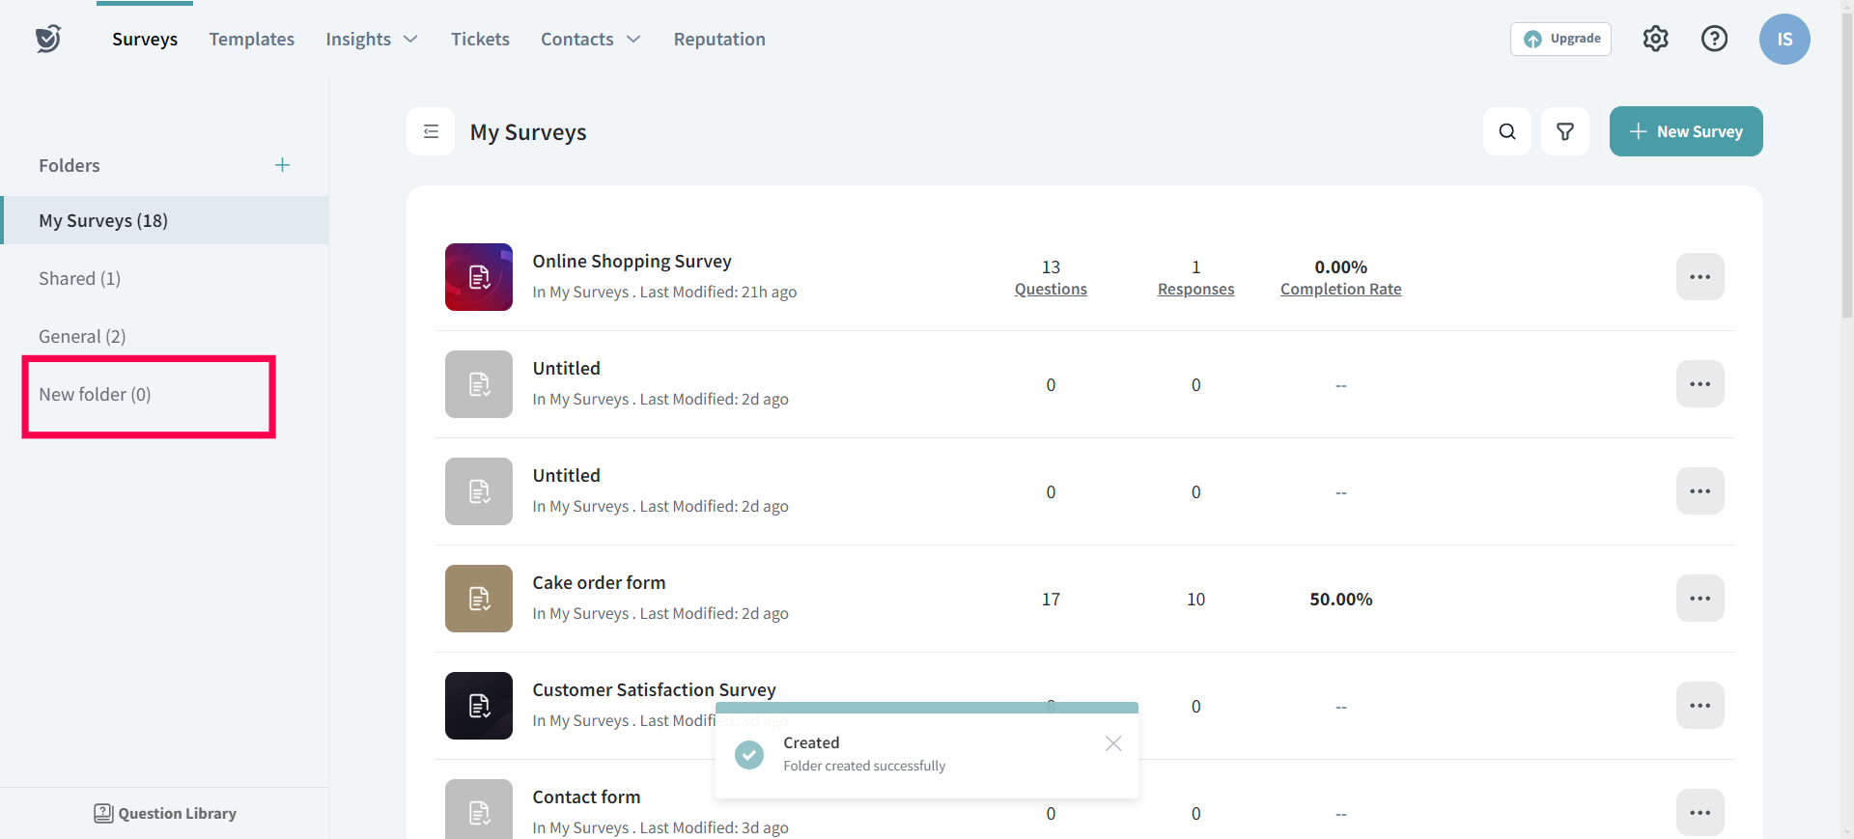
Task: Click the SurveySparrow logo icon
Action: (48, 39)
